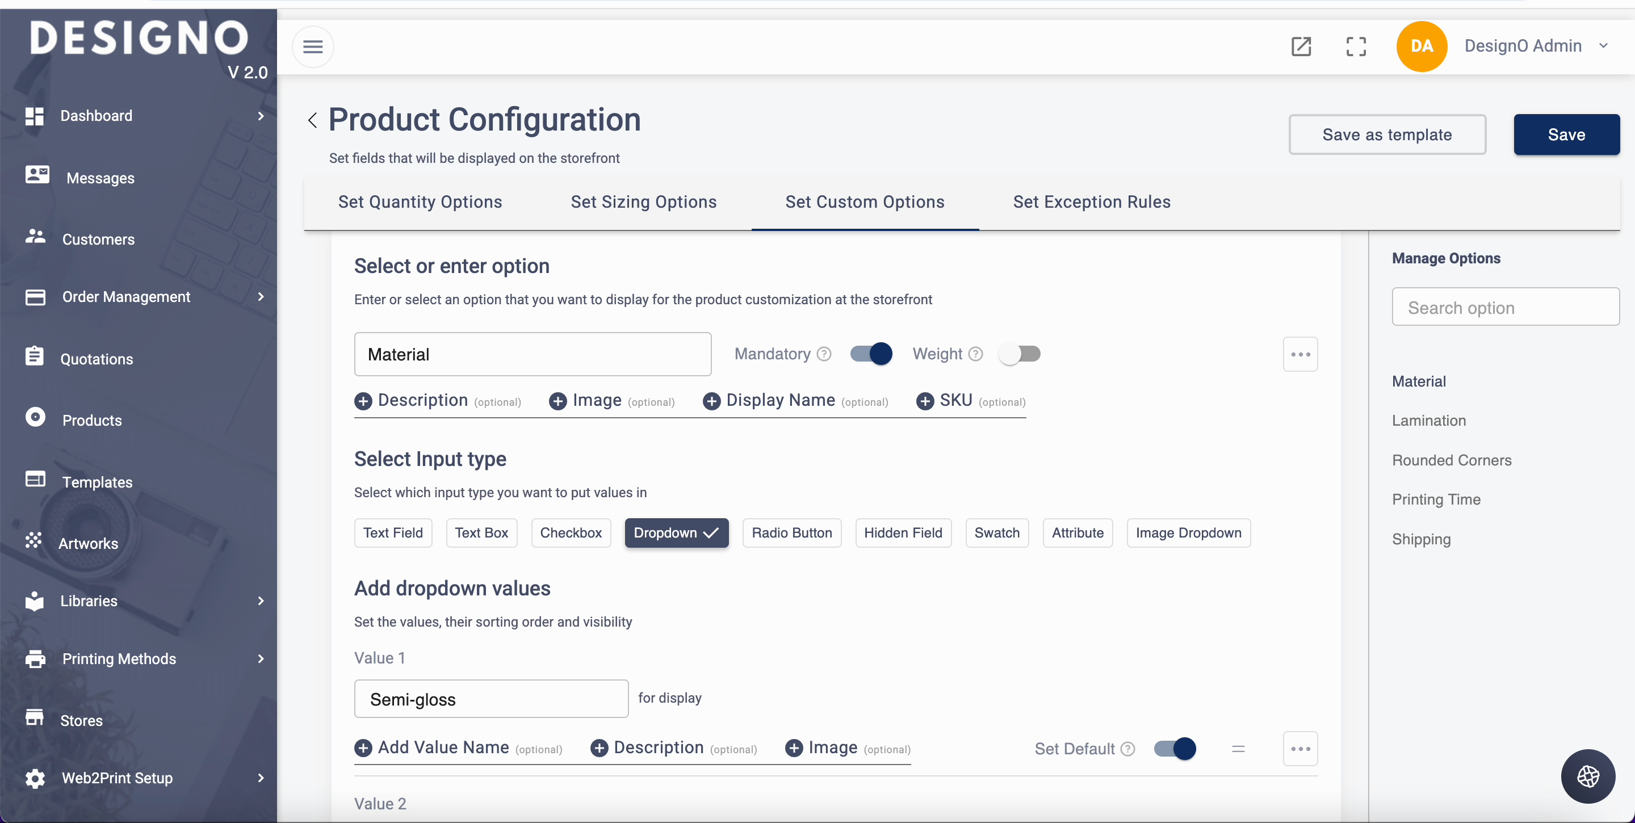
Task: Switch to Set Exception Rules tab
Action: coord(1091,202)
